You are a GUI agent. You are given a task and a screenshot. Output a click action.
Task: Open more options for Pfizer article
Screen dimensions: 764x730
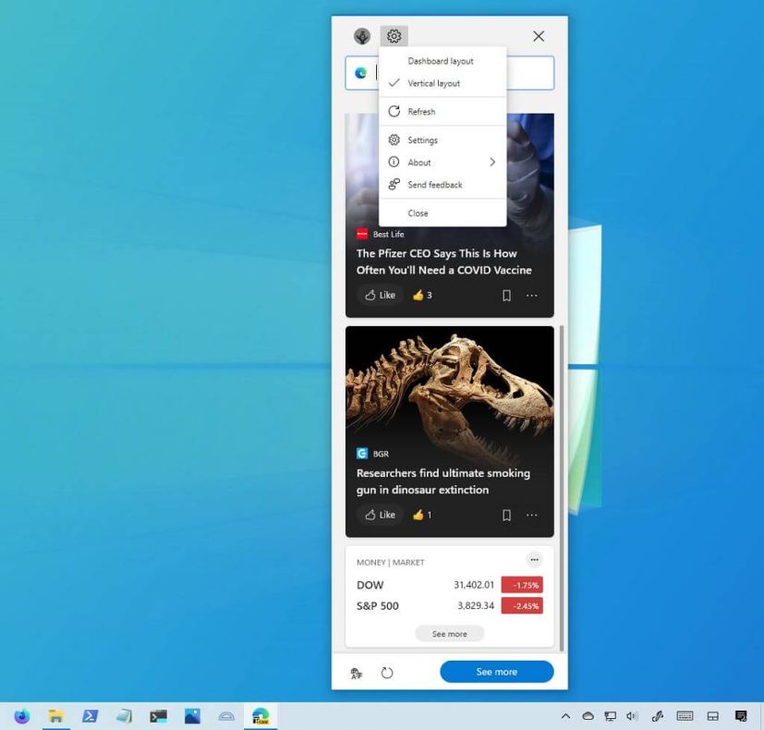tap(531, 296)
